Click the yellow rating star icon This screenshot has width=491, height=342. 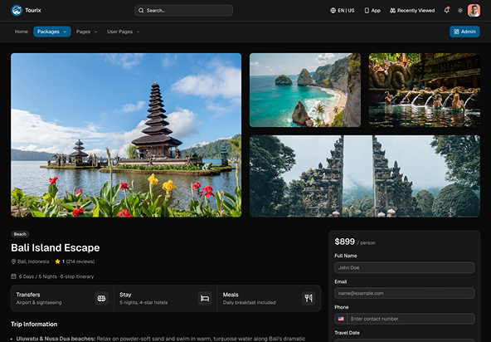point(57,261)
